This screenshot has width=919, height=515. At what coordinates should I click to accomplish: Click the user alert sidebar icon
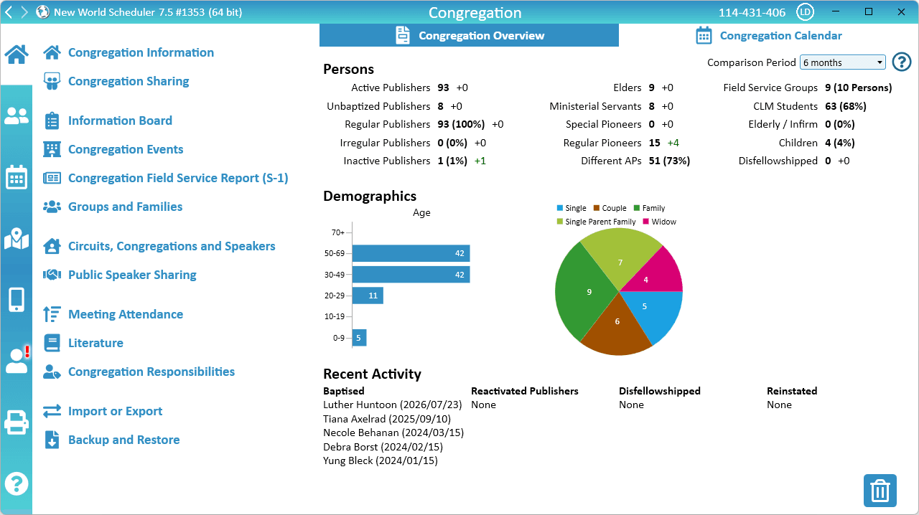pyautogui.click(x=17, y=361)
